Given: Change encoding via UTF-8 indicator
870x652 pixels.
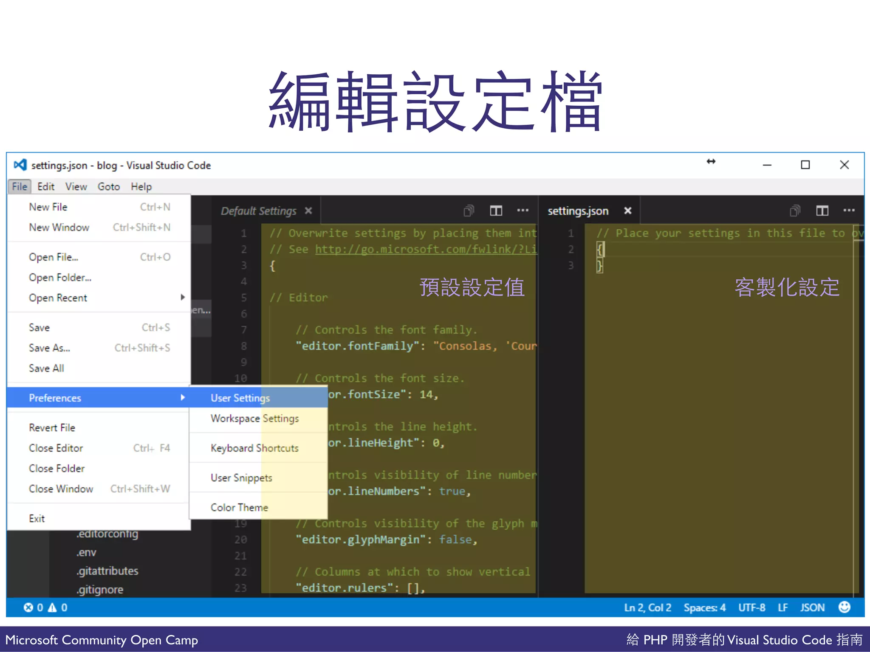Looking at the screenshot, I should tap(751, 607).
